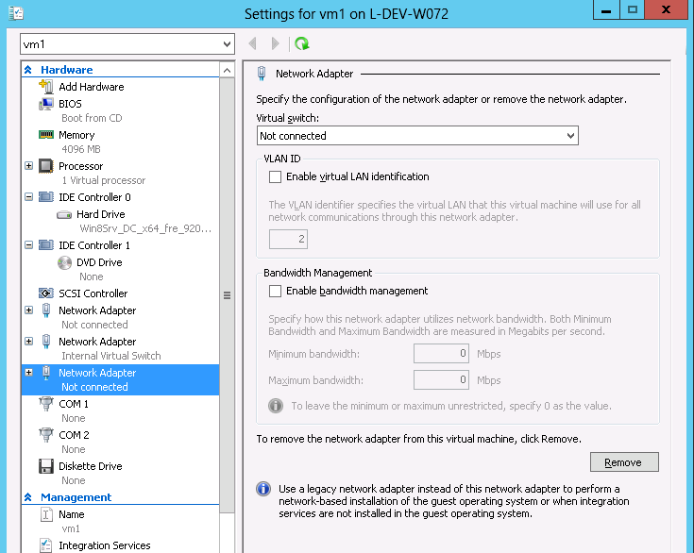Click the Remove button

623,462
